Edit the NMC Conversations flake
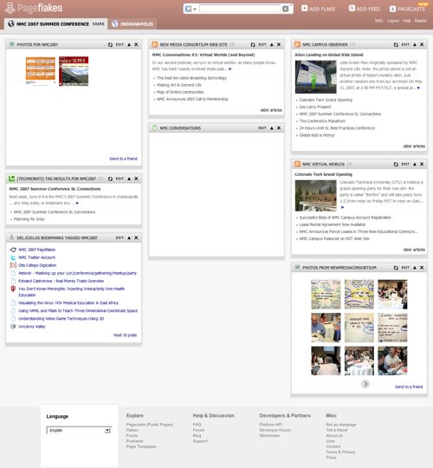The width and height of the screenshot is (433, 468). click(x=262, y=128)
